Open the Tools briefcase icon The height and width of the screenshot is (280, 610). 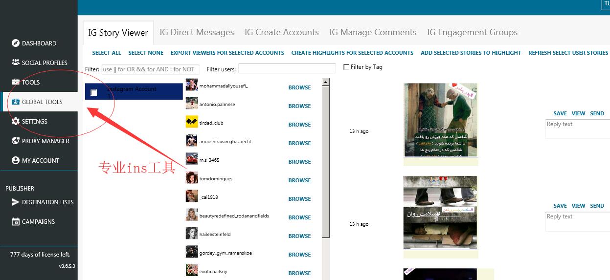click(x=16, y=82)
